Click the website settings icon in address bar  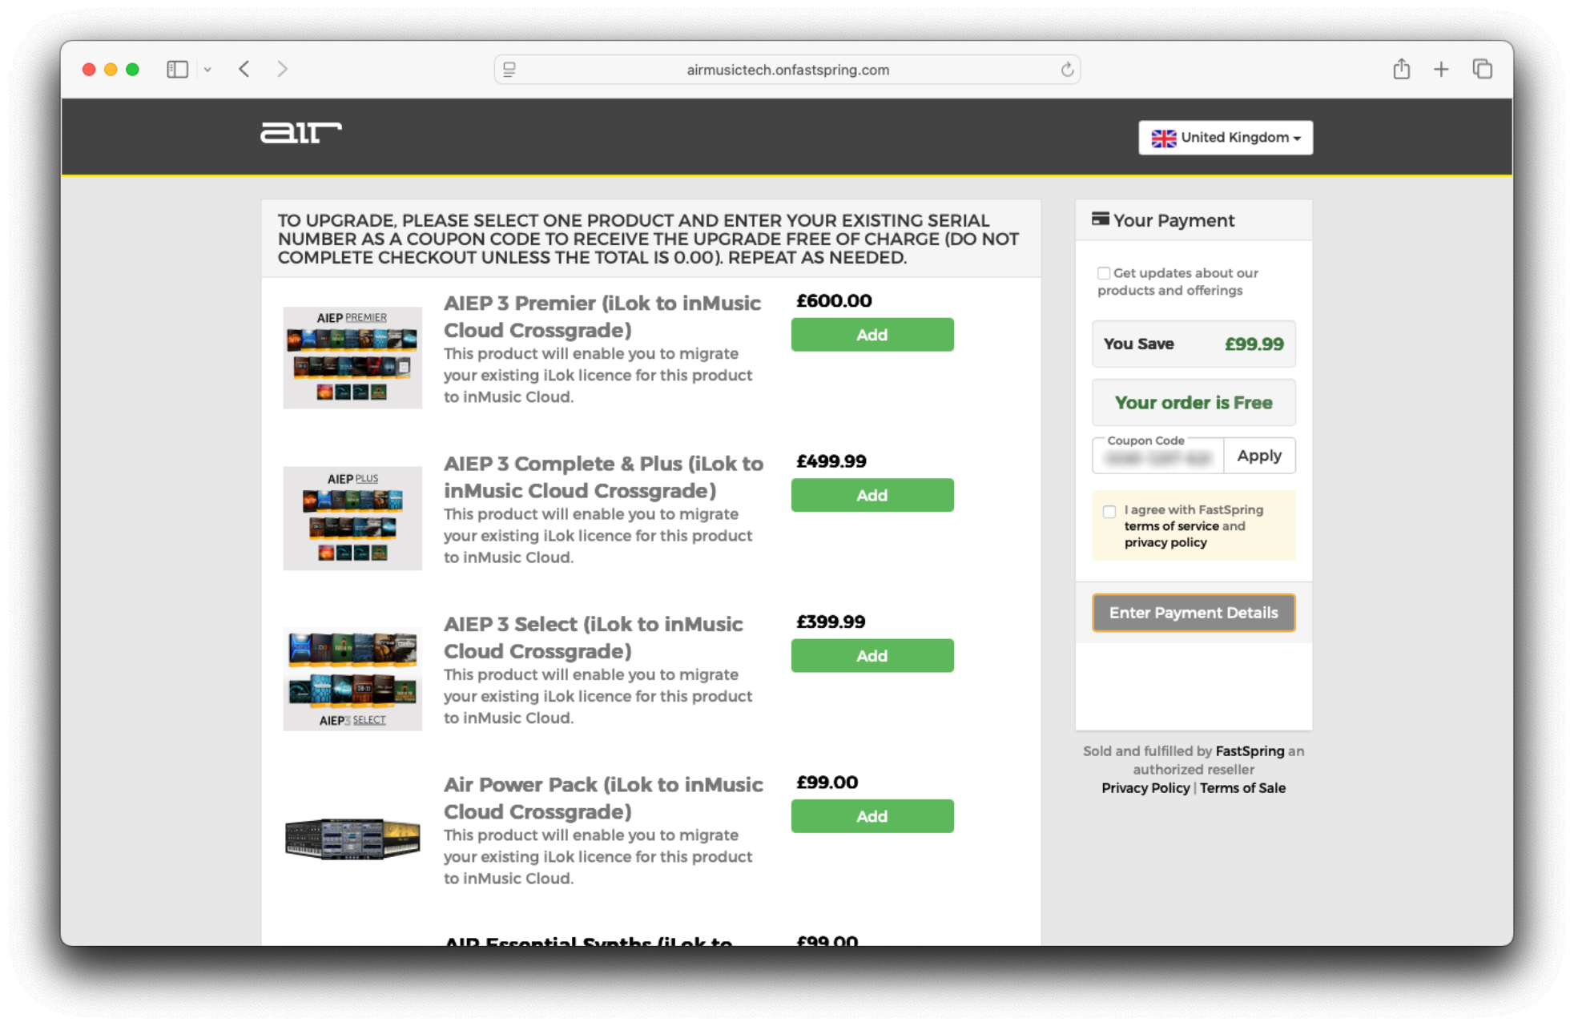coord(509,70)
